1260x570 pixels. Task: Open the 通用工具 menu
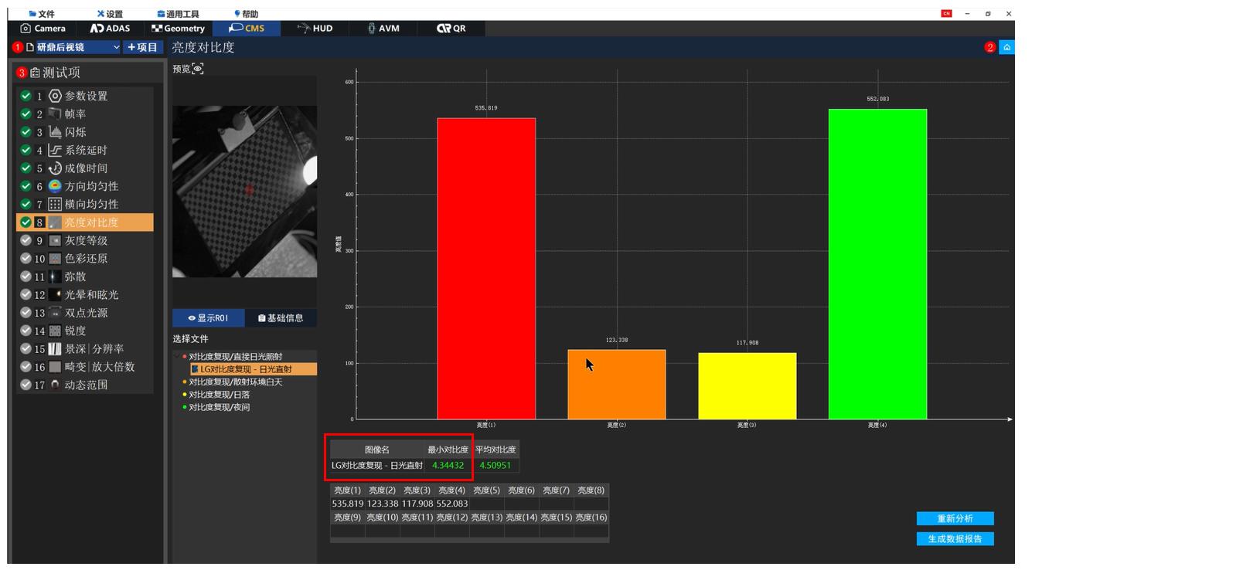[178, 14]
